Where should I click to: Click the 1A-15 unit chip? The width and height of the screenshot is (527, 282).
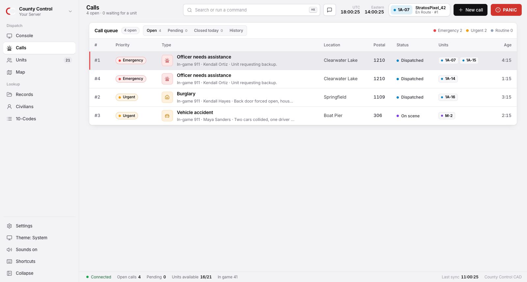(469, 60)
